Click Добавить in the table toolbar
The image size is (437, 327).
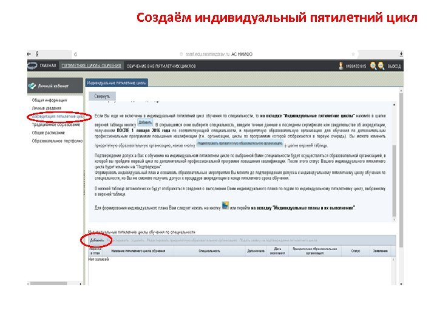[x=97, y=240]
